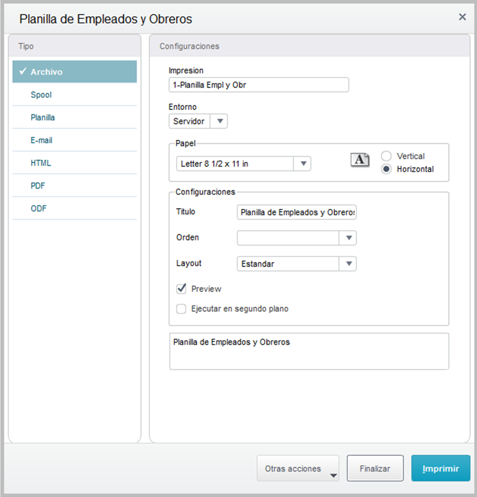Click the page orientation icon

click(360, 160)
